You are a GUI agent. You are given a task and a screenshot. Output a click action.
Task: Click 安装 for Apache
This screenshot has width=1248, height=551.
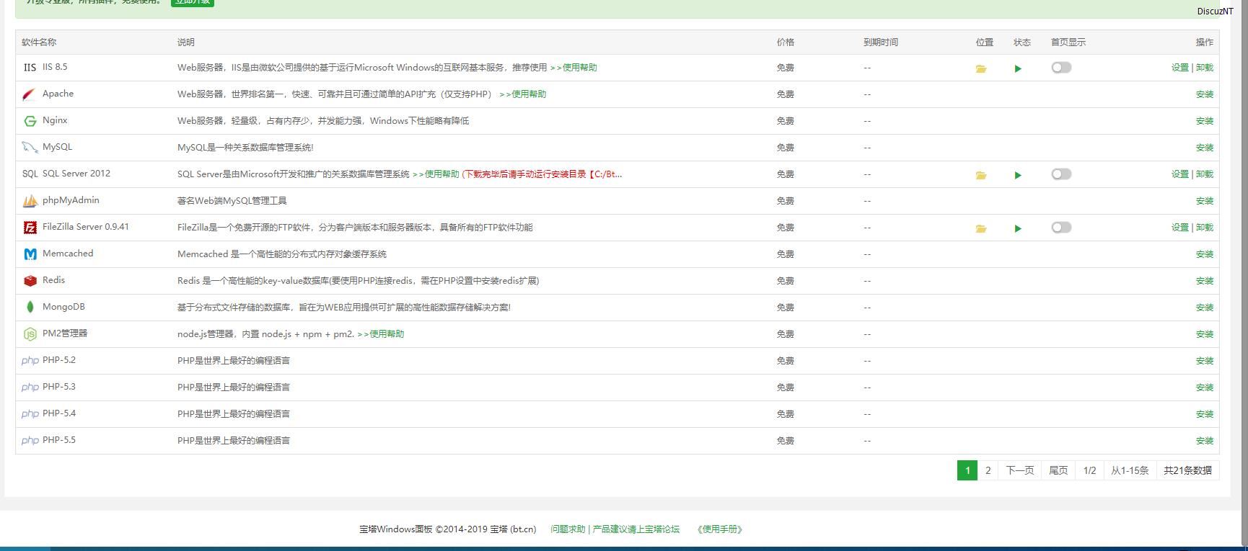(1205, 94)
